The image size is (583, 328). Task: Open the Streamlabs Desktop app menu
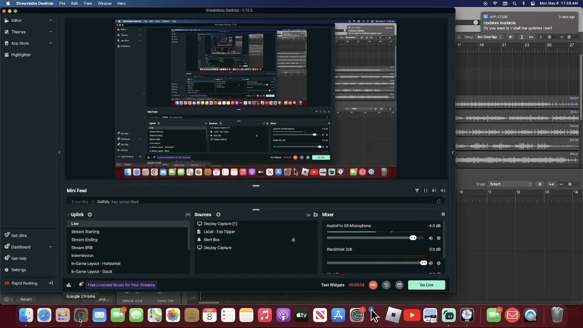(x=35, y=3)
